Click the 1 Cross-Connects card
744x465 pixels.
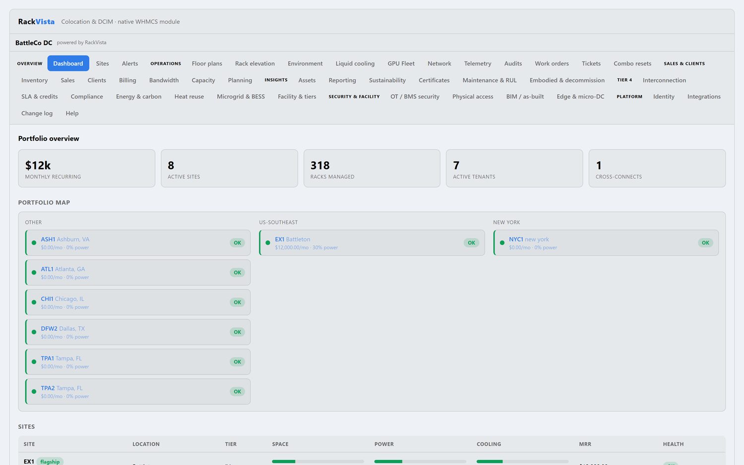click(657, 169)
